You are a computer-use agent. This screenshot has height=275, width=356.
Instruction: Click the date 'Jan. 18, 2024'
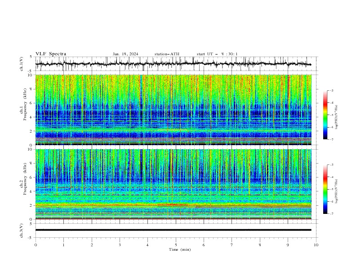coord(125,54)
